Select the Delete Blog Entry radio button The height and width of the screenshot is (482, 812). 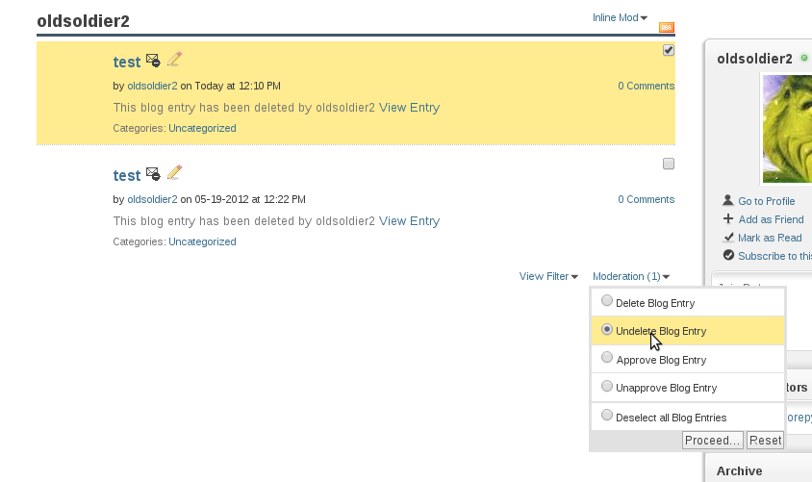[607, 301]
